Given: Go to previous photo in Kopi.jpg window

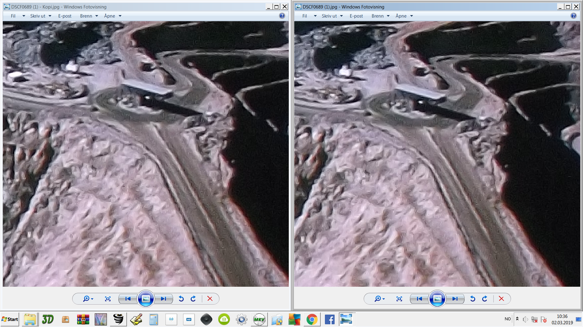Looking at the screenshot, I should coord(128,298).
